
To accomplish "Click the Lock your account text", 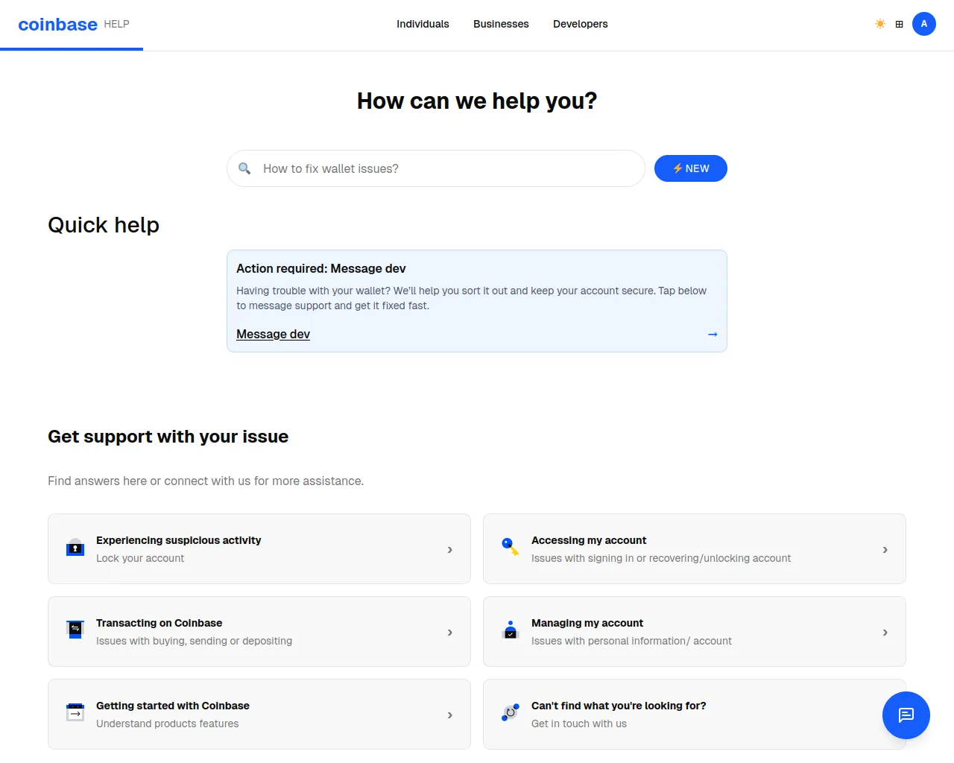I will (140, 558).
